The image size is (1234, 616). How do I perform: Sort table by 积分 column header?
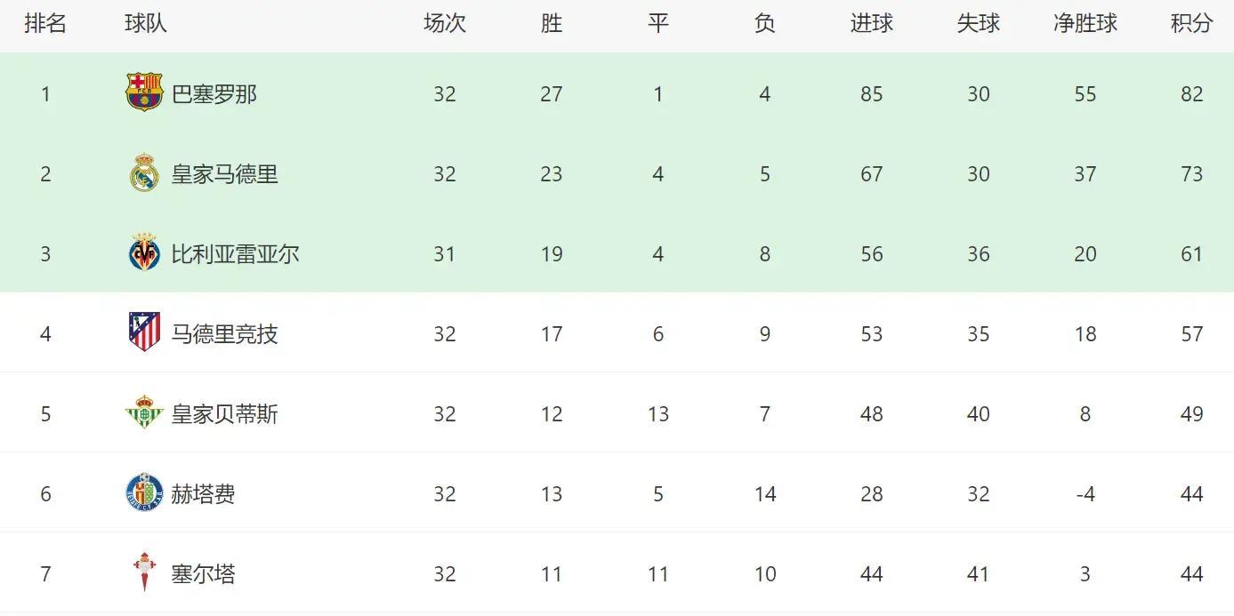click(x=1191, y=24)
